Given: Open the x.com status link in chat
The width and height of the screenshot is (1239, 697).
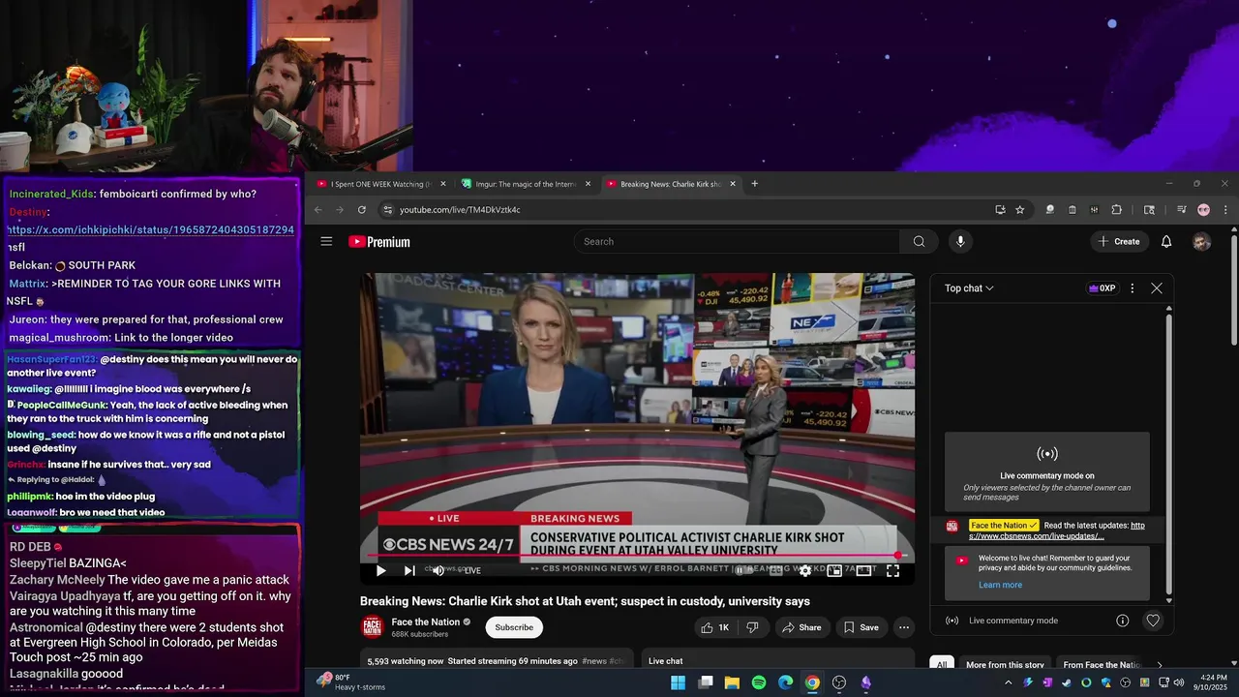Looking at the screenshot, I should [151, 230].
